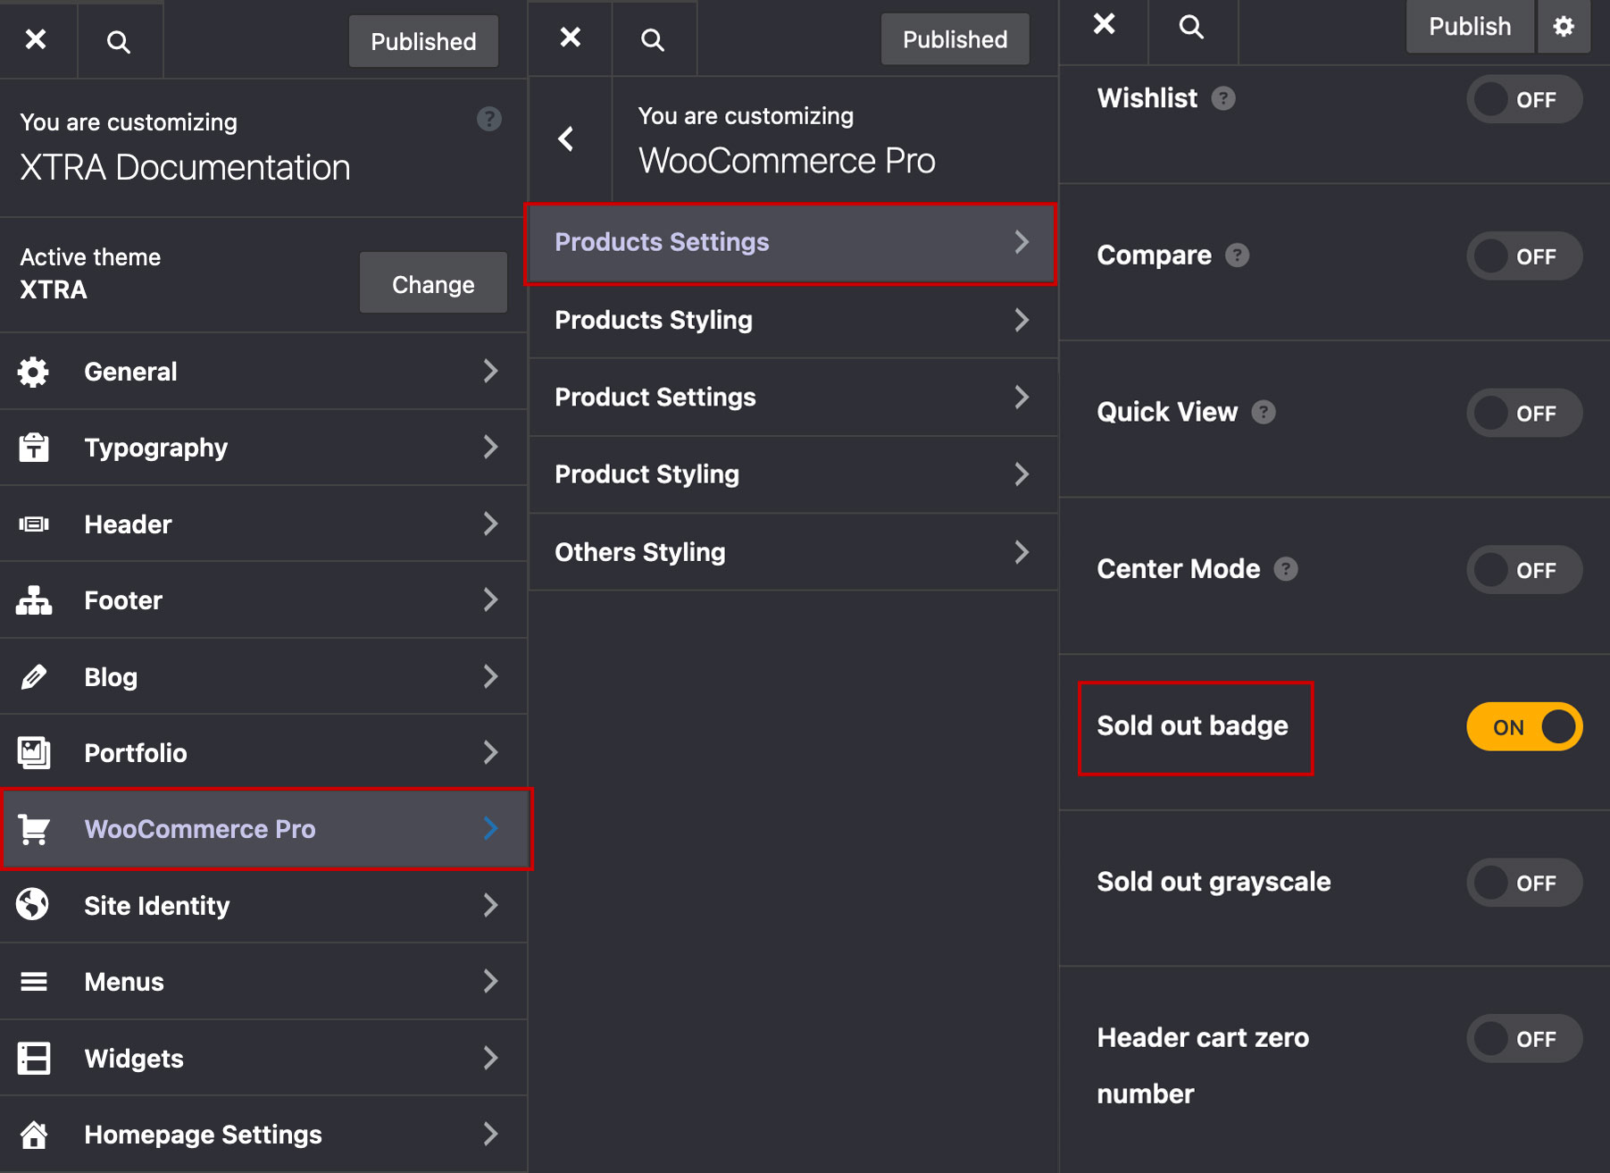Screen dimensions: 1610x1173
Task: Turn off the Sold out badge toggle
Action: click(1523, 727)
